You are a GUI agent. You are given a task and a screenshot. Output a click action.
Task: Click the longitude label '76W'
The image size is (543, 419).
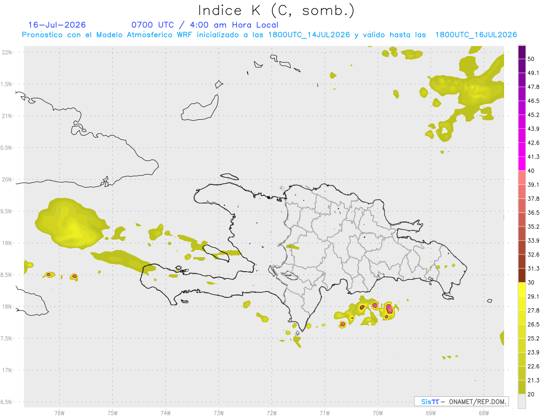click(59, 413)
